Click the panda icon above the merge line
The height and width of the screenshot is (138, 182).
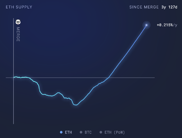tap(18, 22)
